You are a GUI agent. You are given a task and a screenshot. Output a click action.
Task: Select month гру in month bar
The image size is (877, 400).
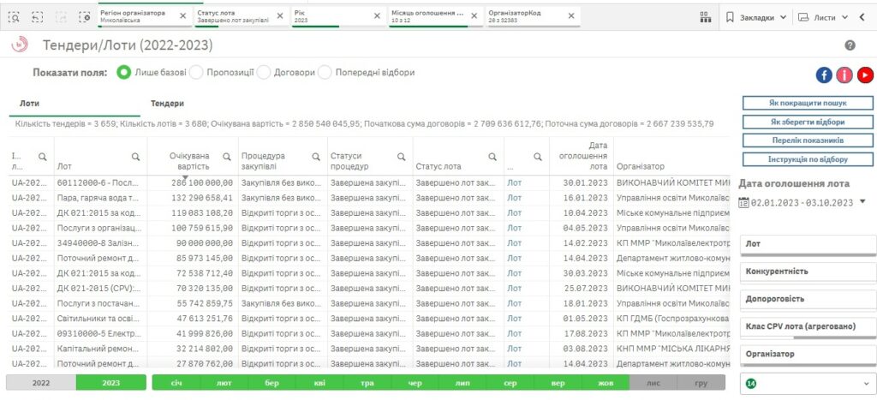701,383
